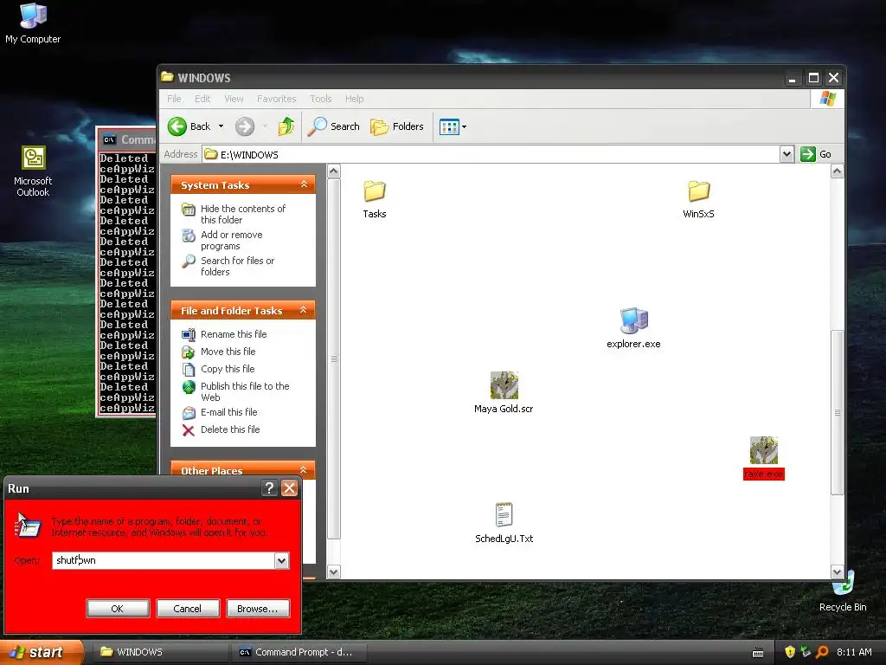Click the file list scroll up arrow
886x665 pixels.
point(837,171)
